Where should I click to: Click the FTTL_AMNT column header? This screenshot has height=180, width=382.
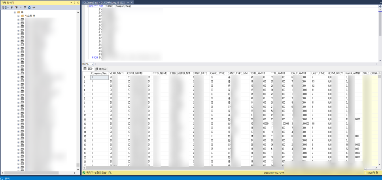point(280,73)
